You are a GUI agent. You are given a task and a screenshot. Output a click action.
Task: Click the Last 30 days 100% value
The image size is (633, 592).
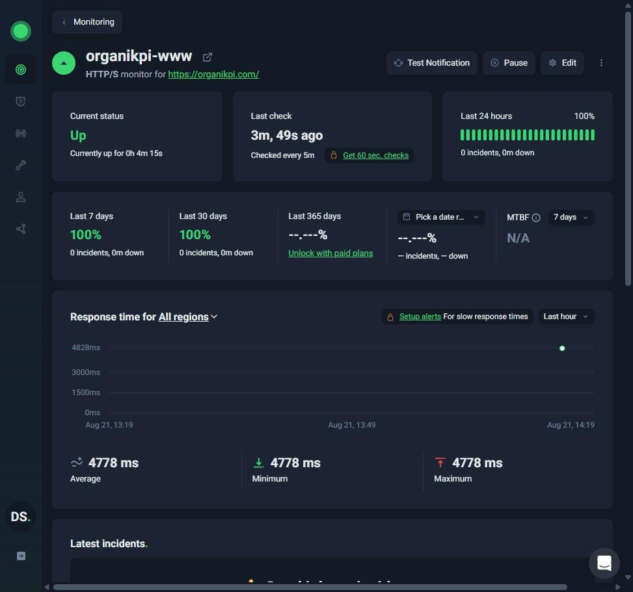coord(195,235)
